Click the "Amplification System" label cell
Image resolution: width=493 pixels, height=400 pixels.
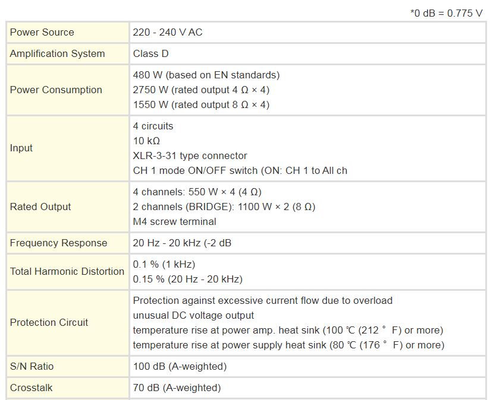pos(57,53)
